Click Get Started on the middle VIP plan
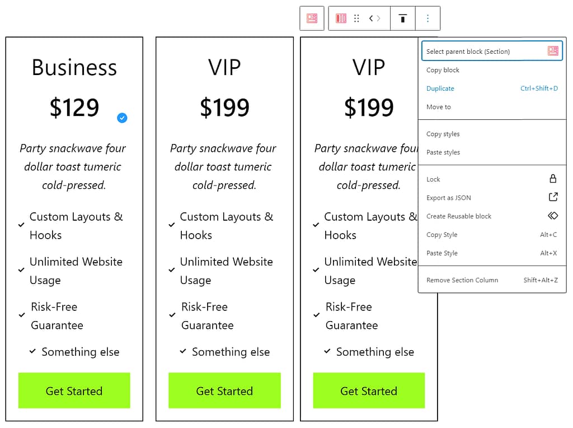The height and width of the screenshot is (428, 573). (224, 390)
